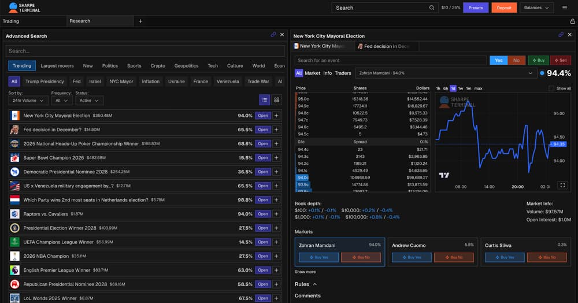Click Republican Presidential Nominee 2028 elephant icon
The image size is (578, 303).
coord(15,284)
